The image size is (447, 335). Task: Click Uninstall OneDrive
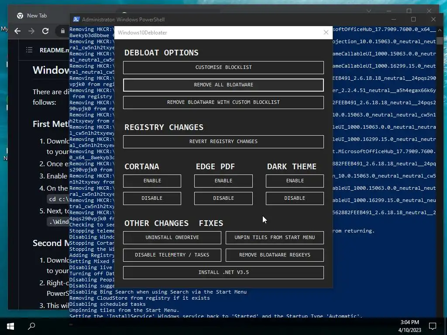click(x=172, y=238)
